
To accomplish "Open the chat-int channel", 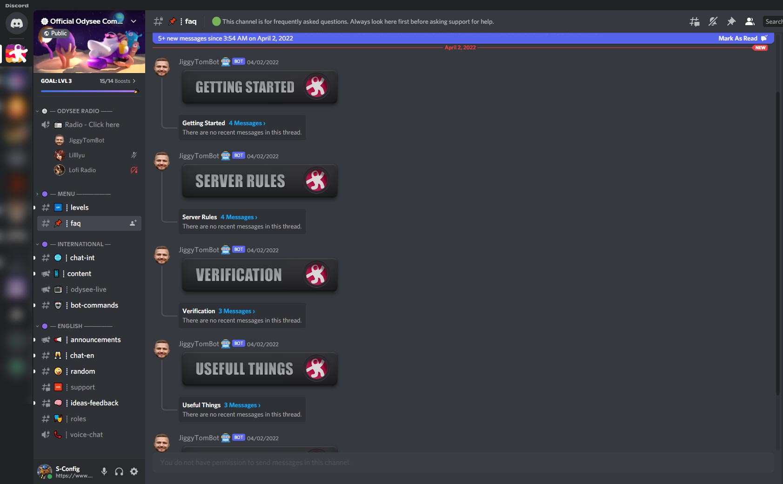I will point(89,258).
